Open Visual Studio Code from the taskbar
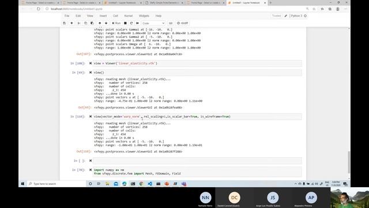The width and height of the screenshot is (369, 208). point(150,184)
